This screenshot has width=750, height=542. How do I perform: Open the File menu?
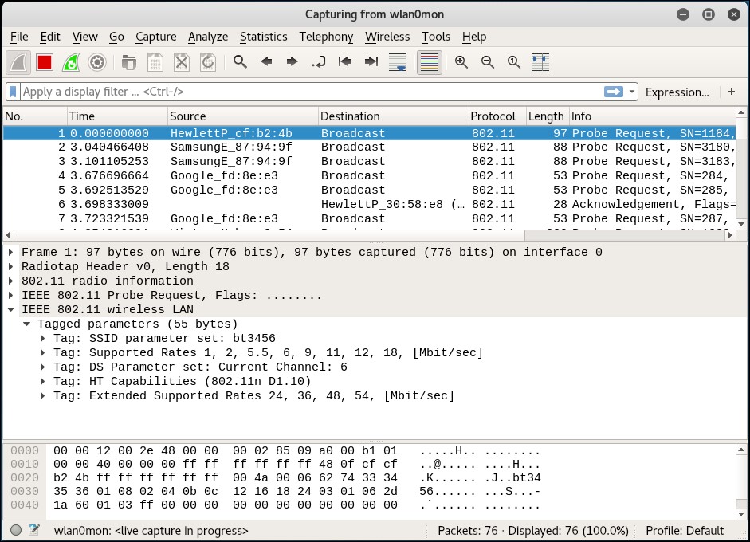coord(19,37)
